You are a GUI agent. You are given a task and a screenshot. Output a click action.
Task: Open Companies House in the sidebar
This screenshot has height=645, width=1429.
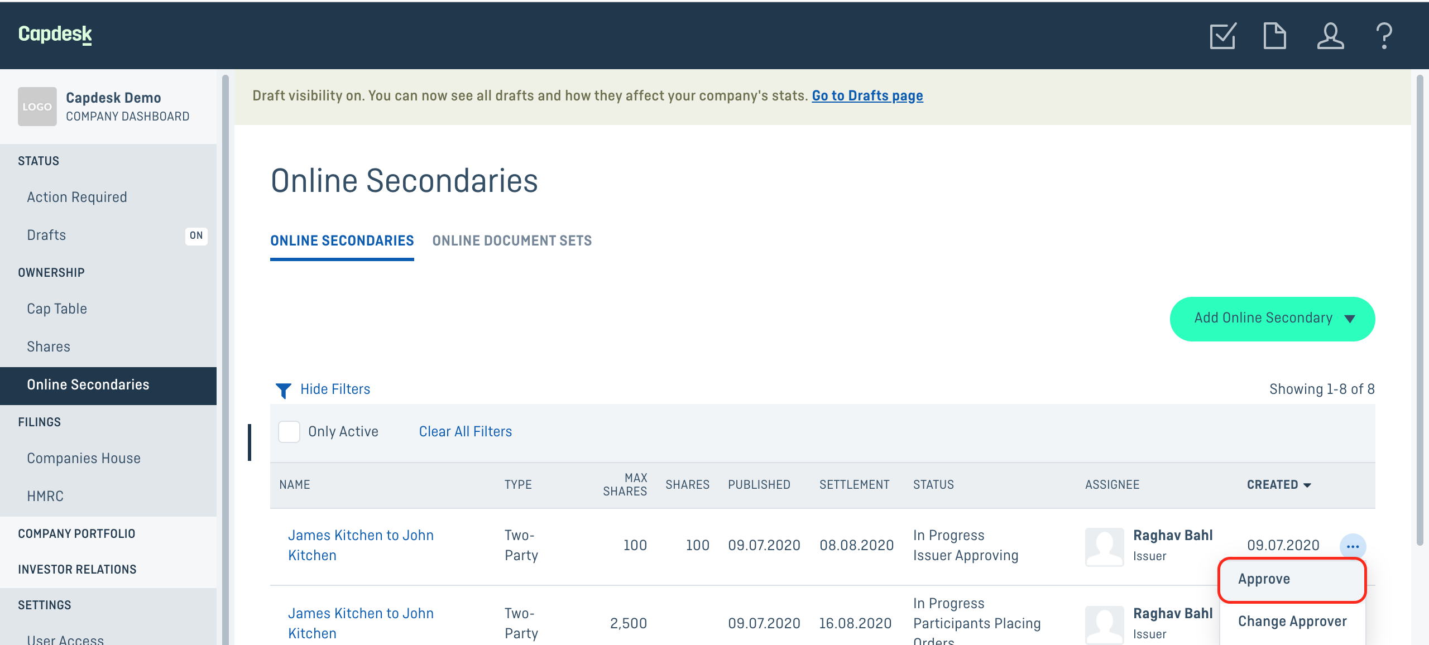pyautogui.click(x=84, y=459)
